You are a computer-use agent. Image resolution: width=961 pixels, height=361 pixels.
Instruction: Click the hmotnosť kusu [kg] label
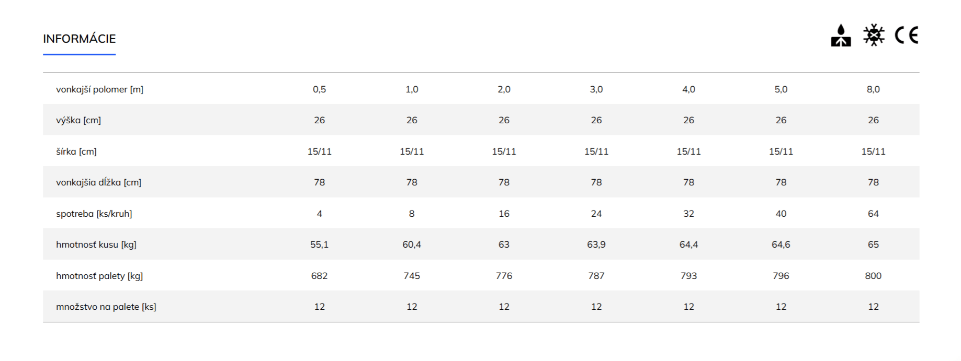pos(96,244)
